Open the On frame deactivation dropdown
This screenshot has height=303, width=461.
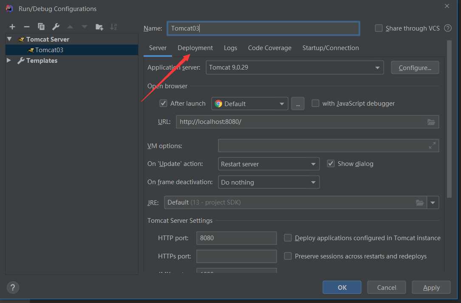[x=269, y=182]
